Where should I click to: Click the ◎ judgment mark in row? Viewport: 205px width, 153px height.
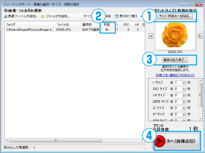107,30
